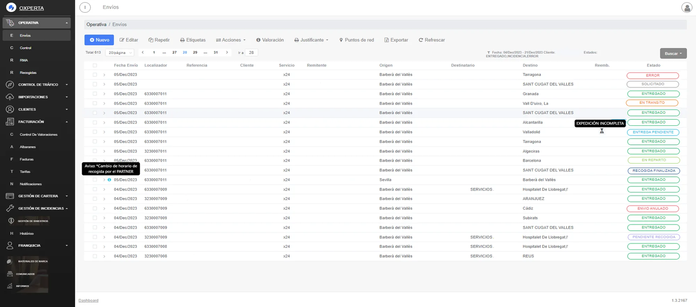This screenshot has height=307, width=696.
Task: Check the row destined to Valladolid
Action: [95, 132]
